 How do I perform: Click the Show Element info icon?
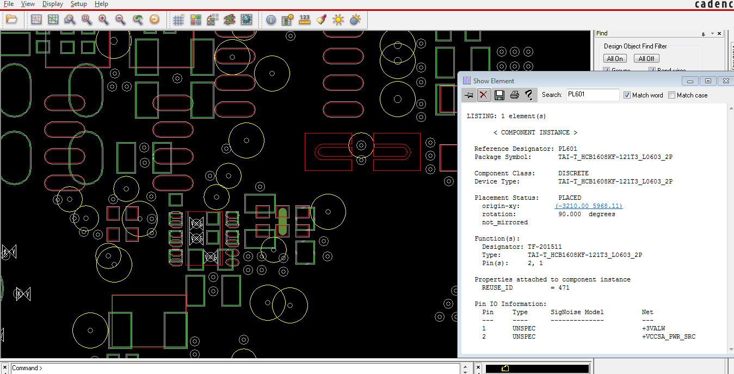tap(271, 20)
